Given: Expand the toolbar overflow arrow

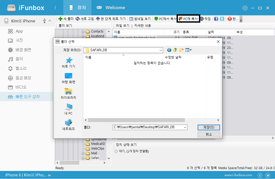Looking at the screenshot, I should pos(241,19).
